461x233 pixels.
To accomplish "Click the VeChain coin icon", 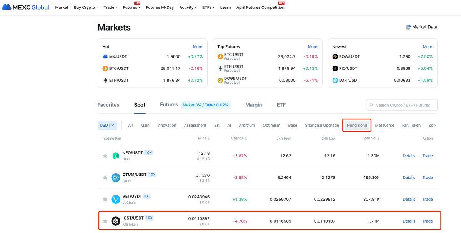I will pyautogui.click(x=116, y=199).
